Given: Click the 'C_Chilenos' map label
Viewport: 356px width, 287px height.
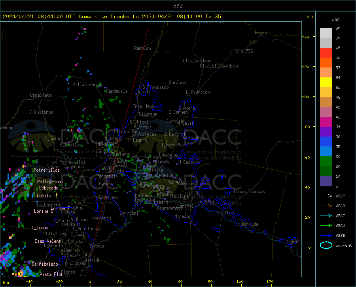Looking at the screenshot, I should (x=41, y=112).
